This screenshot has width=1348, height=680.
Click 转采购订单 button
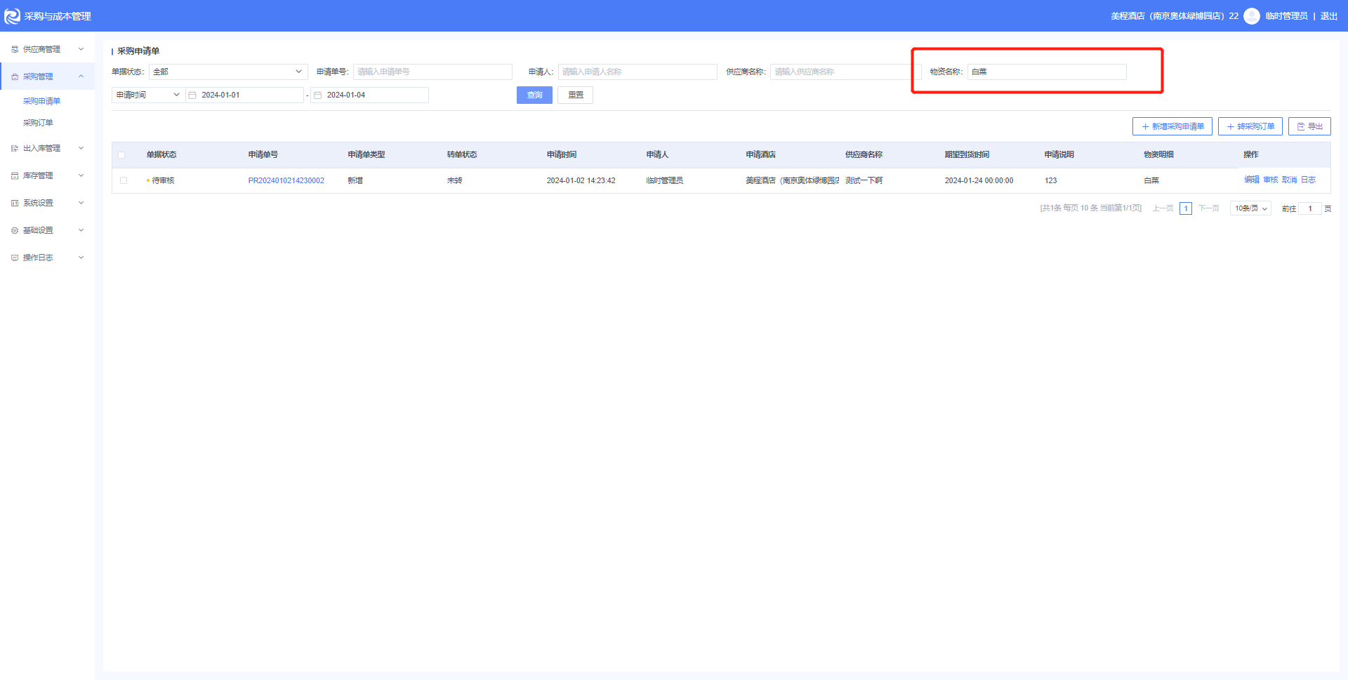(1250, 126)
